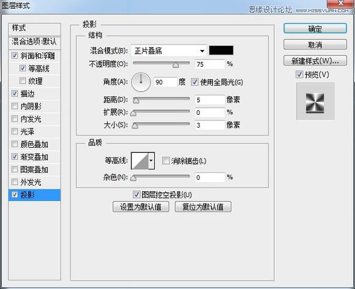The width and height of the screenshot is (355, 289).
Task: Click the 杂色 slider handle
Action: pyautogui.click(x=133, y=178)
